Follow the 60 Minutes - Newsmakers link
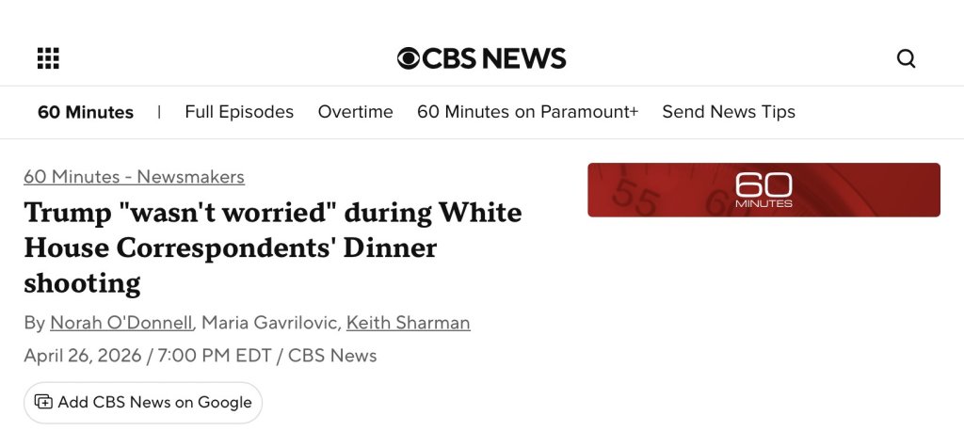Image resolution: width=964 pixels, height=447 pixels. [x=134, y=177]
